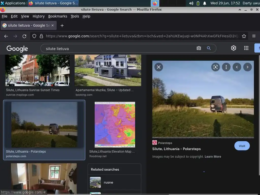Viewport: 260px width, 195px height.
Task: Search inside image with Lens
Action: (x=215, y=67)
